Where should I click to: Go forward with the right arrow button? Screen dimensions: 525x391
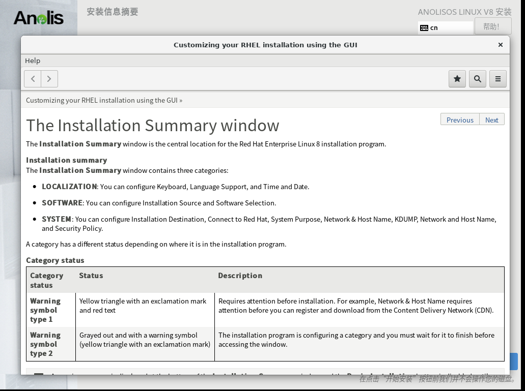[x=49, y=79]
